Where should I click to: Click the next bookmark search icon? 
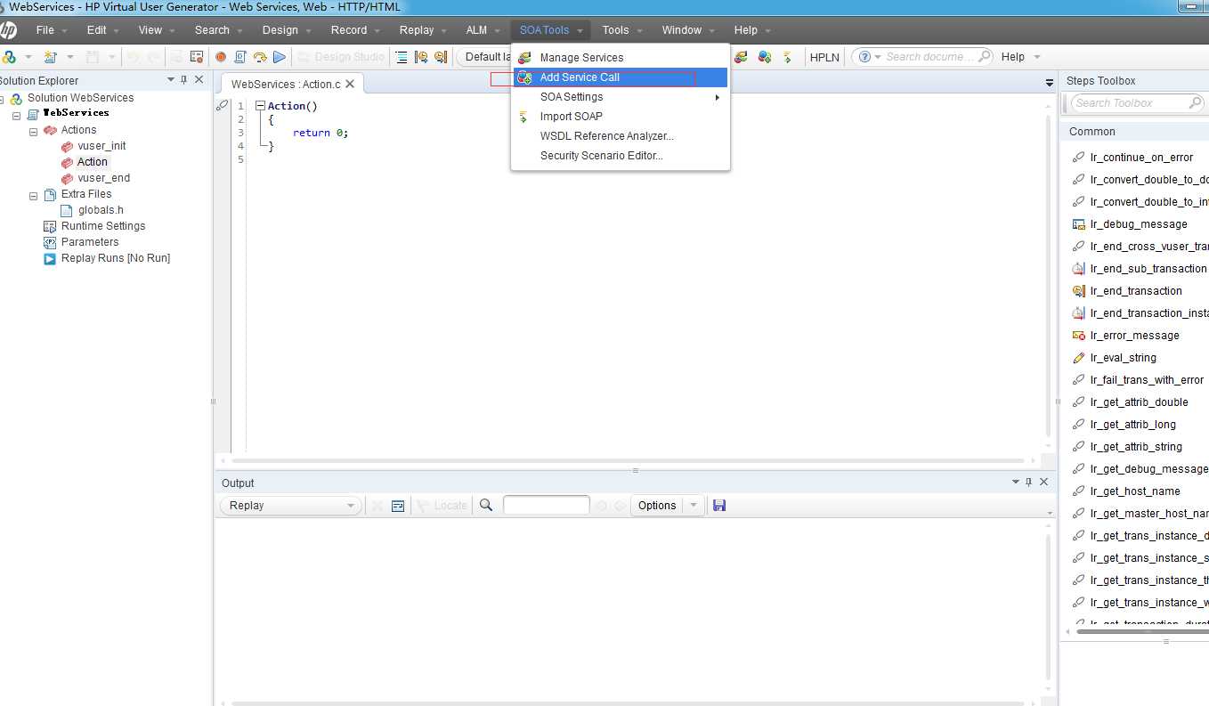[x=441, y=57]
